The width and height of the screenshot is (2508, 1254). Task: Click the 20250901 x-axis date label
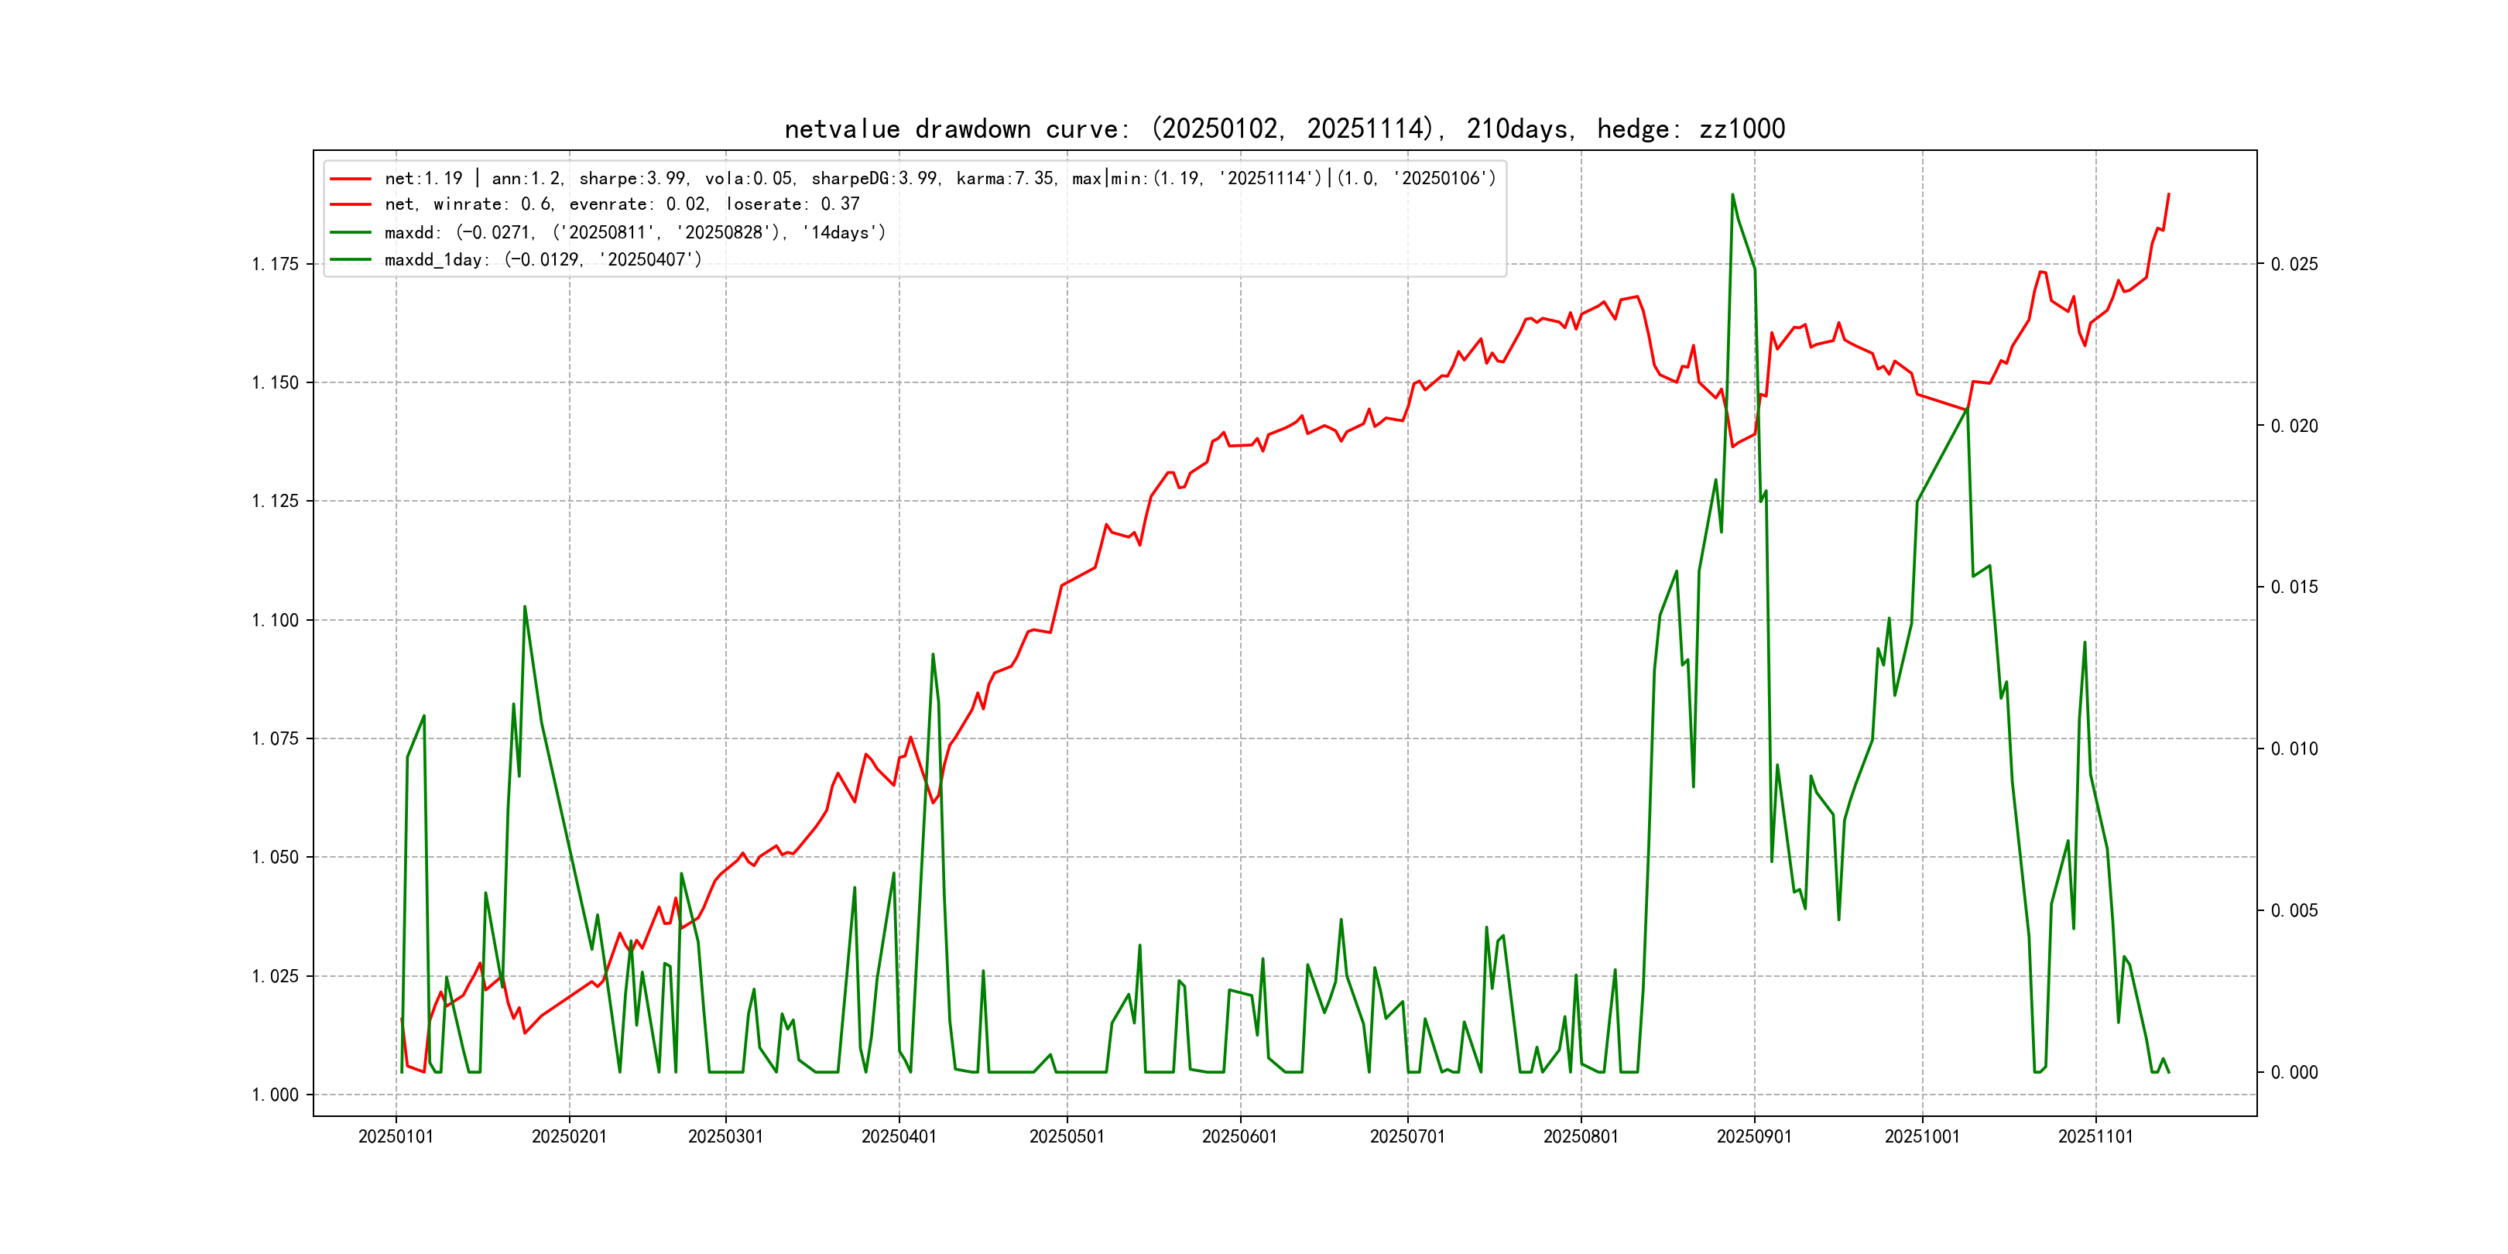1753,1136
